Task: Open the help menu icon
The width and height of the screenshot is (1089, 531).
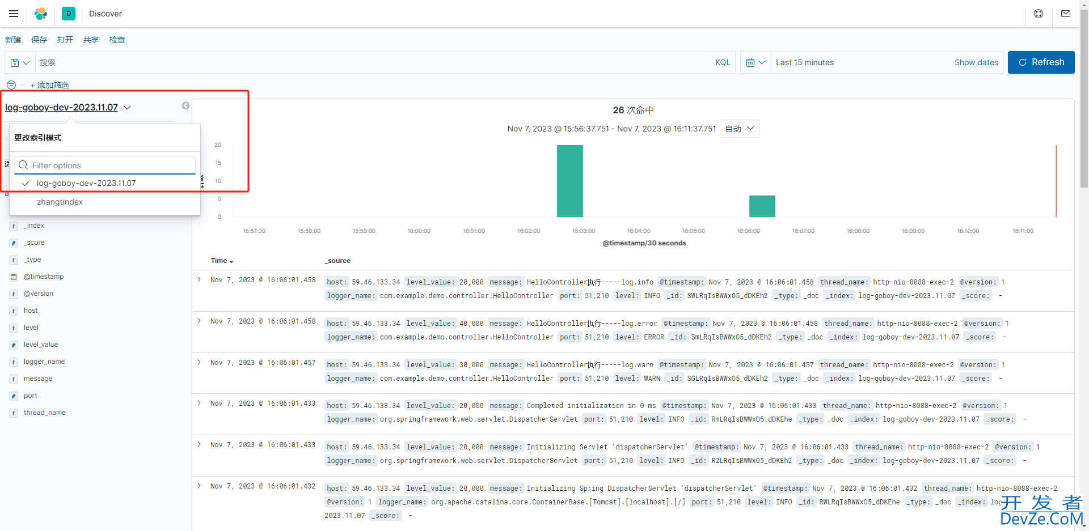Action: click(1039, 14)
